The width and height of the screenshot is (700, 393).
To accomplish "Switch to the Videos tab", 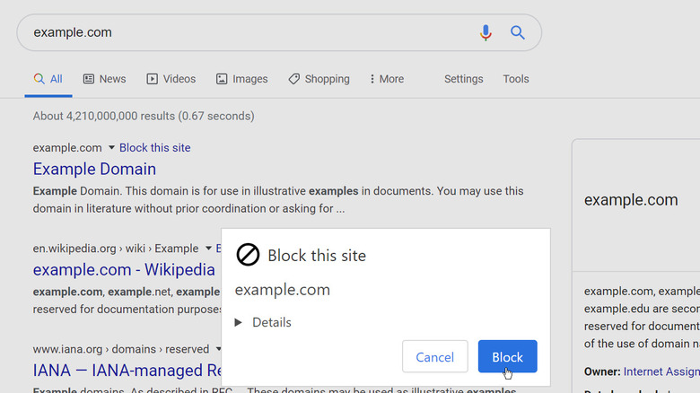I will click(x=171, y=79).
